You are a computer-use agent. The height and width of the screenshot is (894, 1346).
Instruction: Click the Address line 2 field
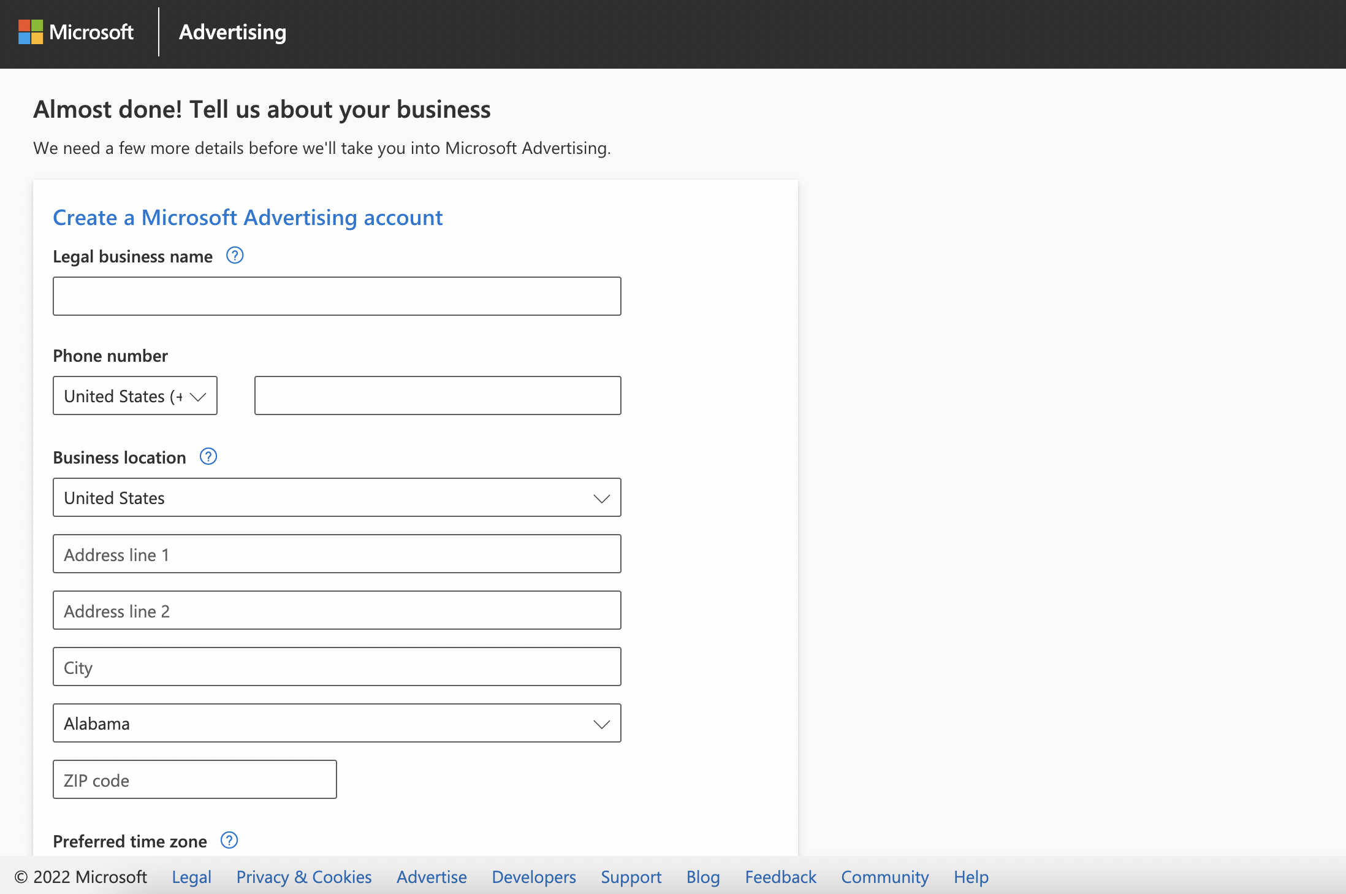pyautogui.click(x=337, y=610)
